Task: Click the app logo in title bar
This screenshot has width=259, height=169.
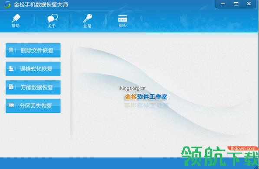Action: coord(7,5)
